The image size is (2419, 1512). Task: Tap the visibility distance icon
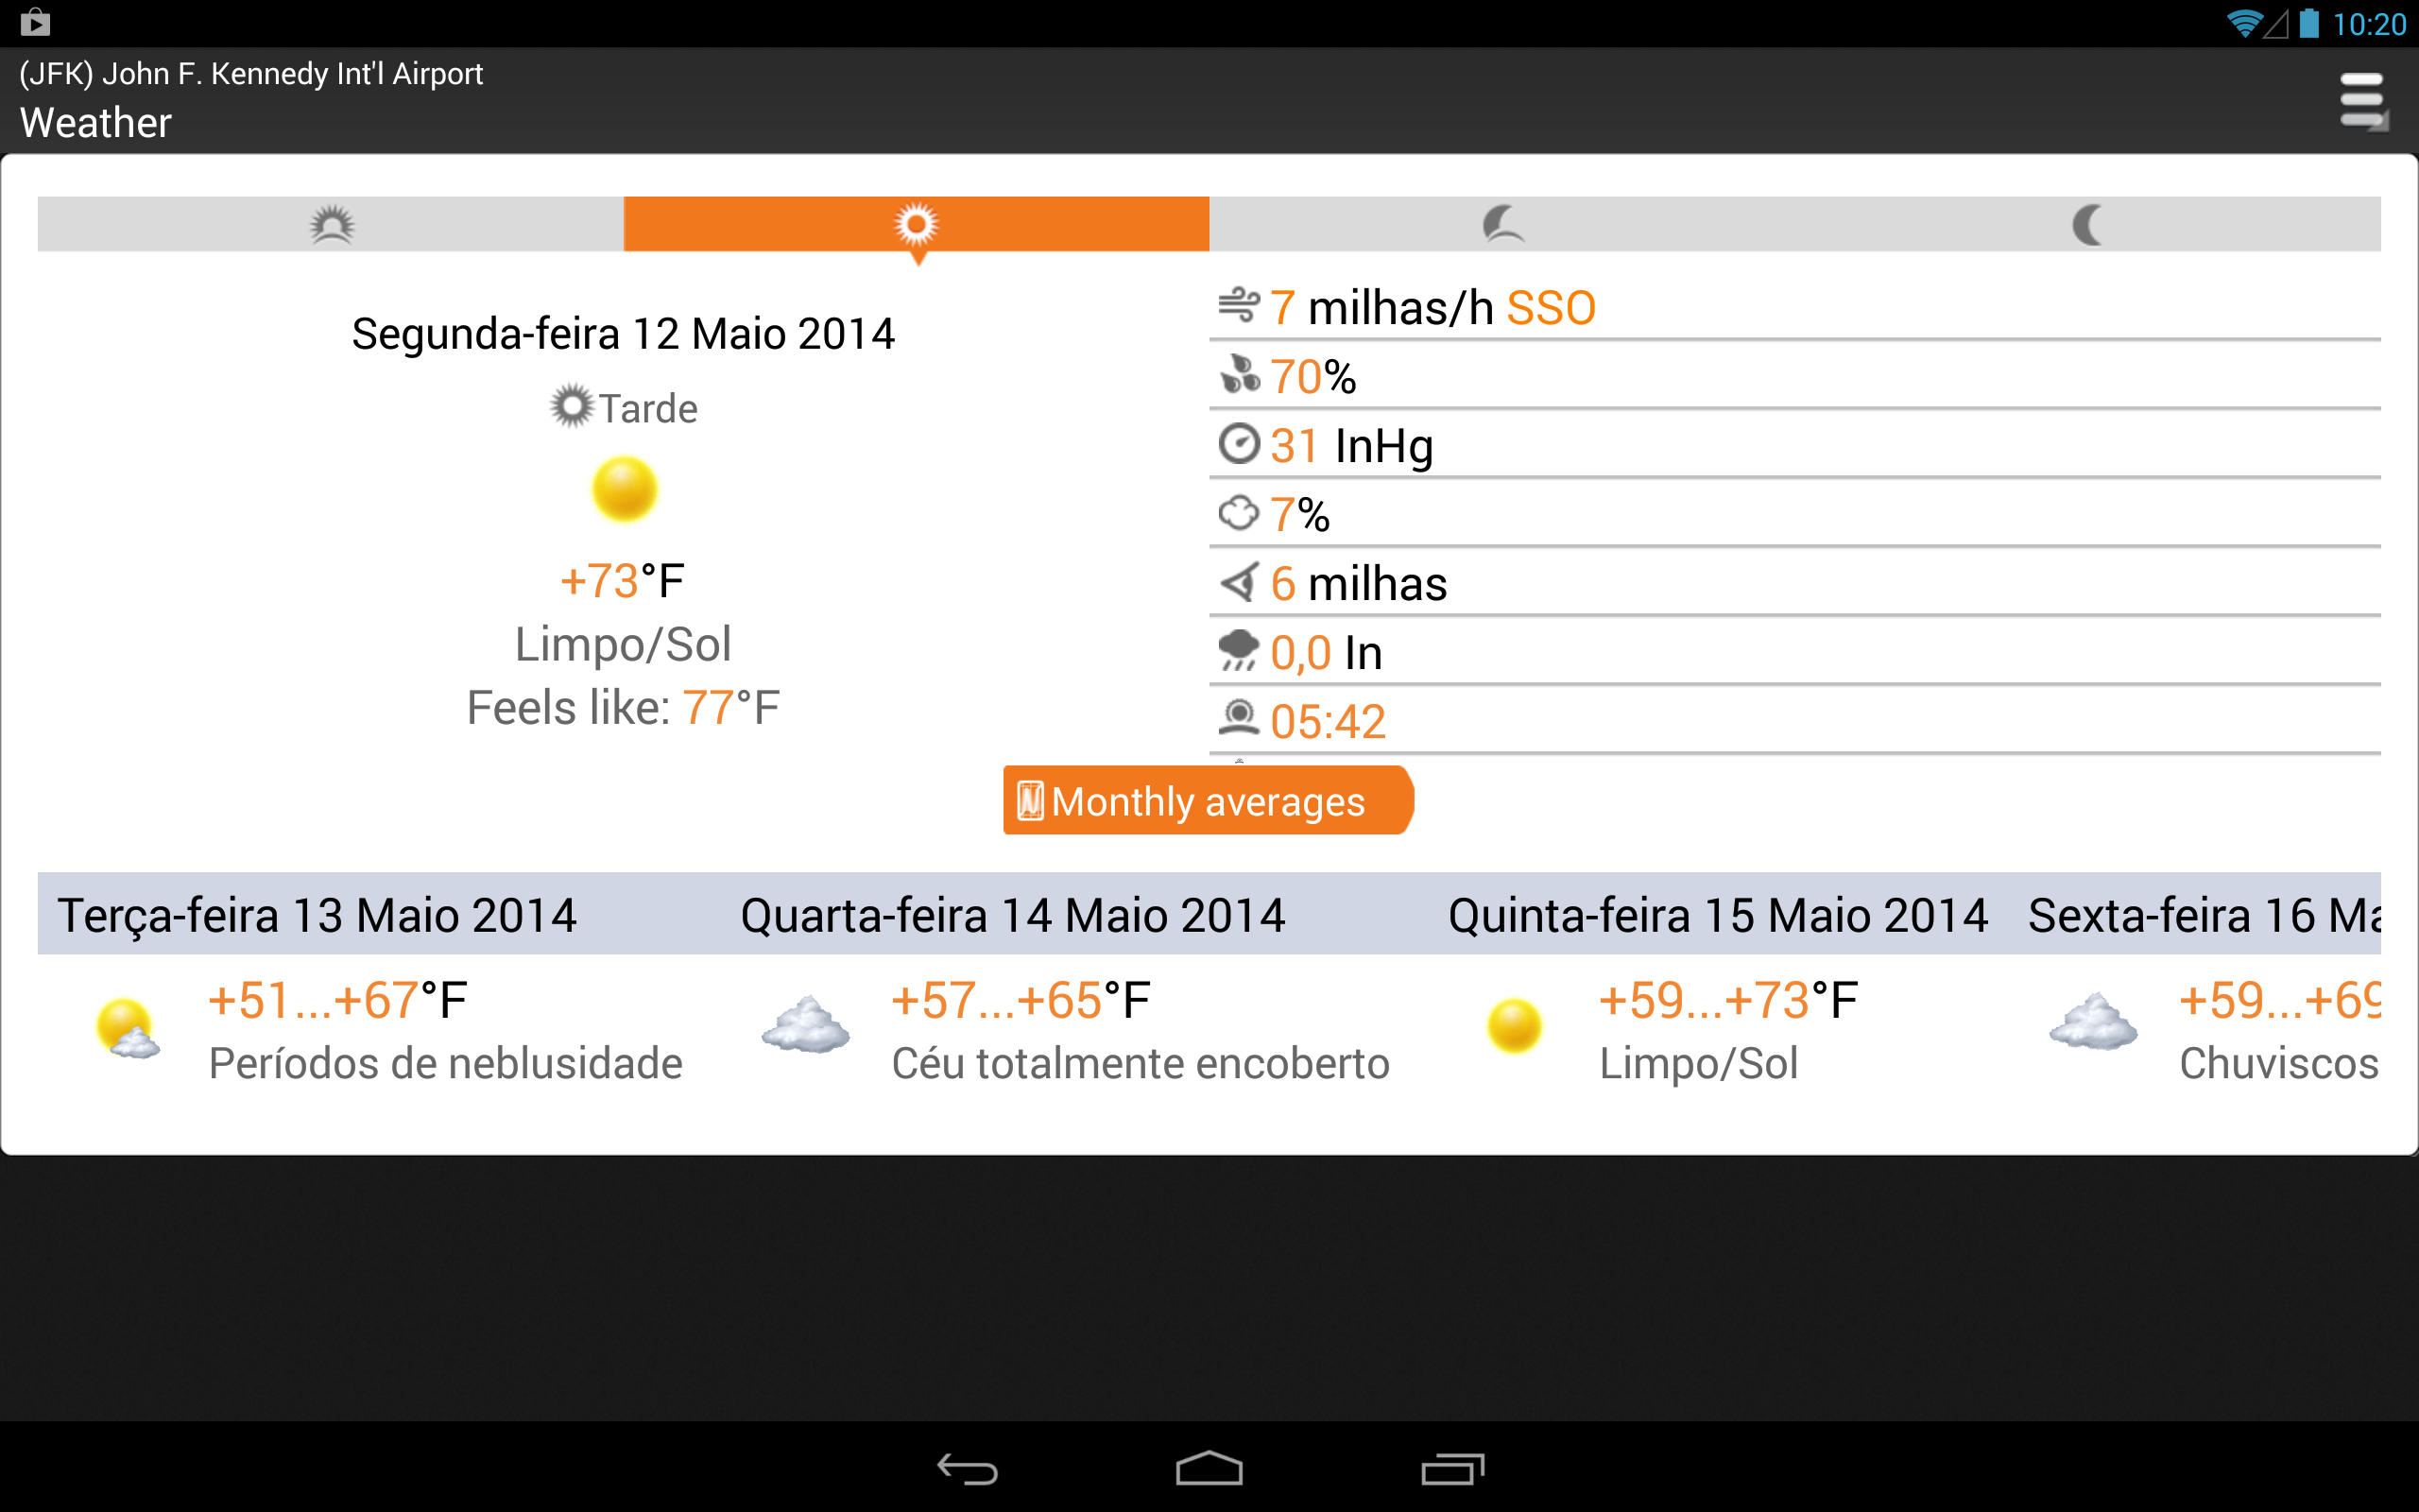point(1239,582)
